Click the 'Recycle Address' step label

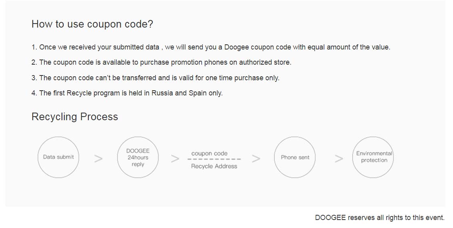[x=214, y=166]
